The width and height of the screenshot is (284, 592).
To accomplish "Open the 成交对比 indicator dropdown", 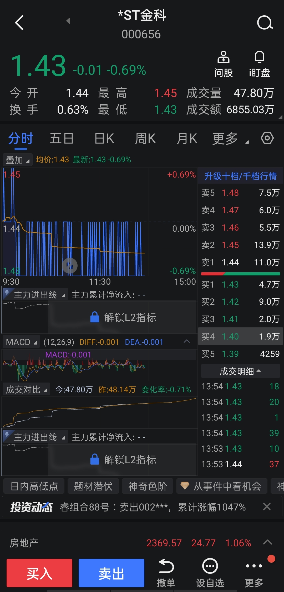I will tap(26, 389).
